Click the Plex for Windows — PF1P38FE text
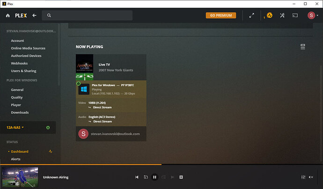 [x=113, y=85]
